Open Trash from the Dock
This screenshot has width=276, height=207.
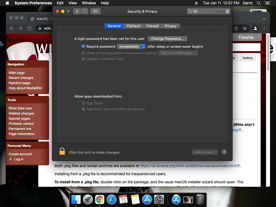point(200,199)
